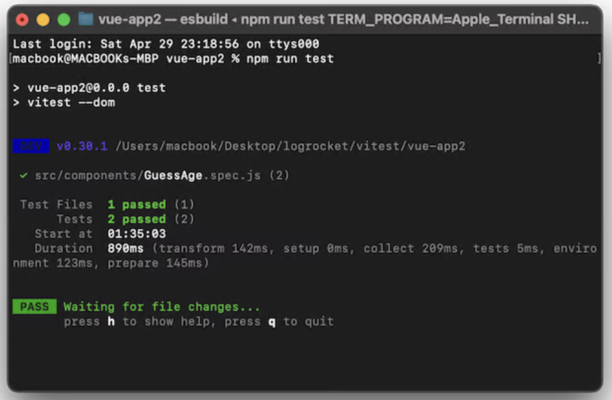This screenshot has width=612, height=400.
Task: Click the bold 'h' help key hint
Action: (x=111, y=321)
